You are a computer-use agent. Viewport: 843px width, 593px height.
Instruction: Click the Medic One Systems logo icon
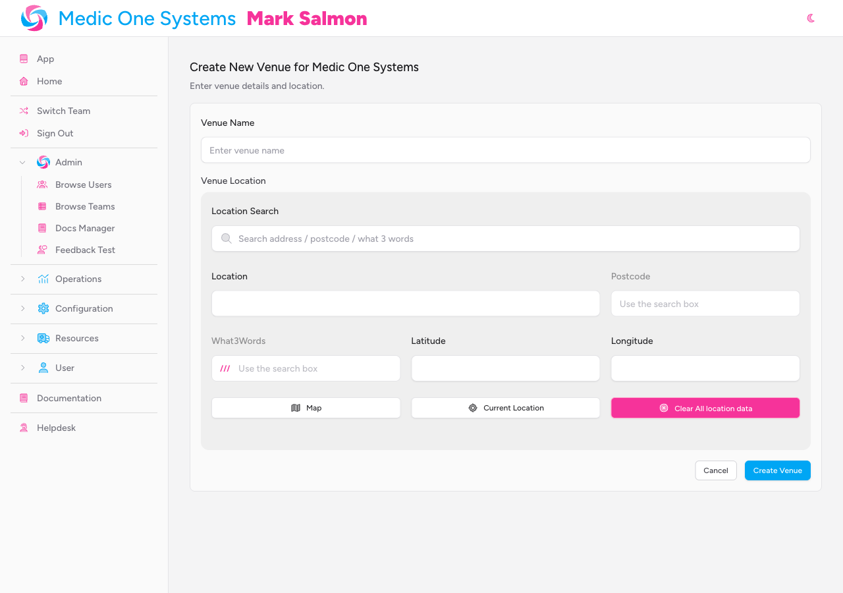[33, 18]
